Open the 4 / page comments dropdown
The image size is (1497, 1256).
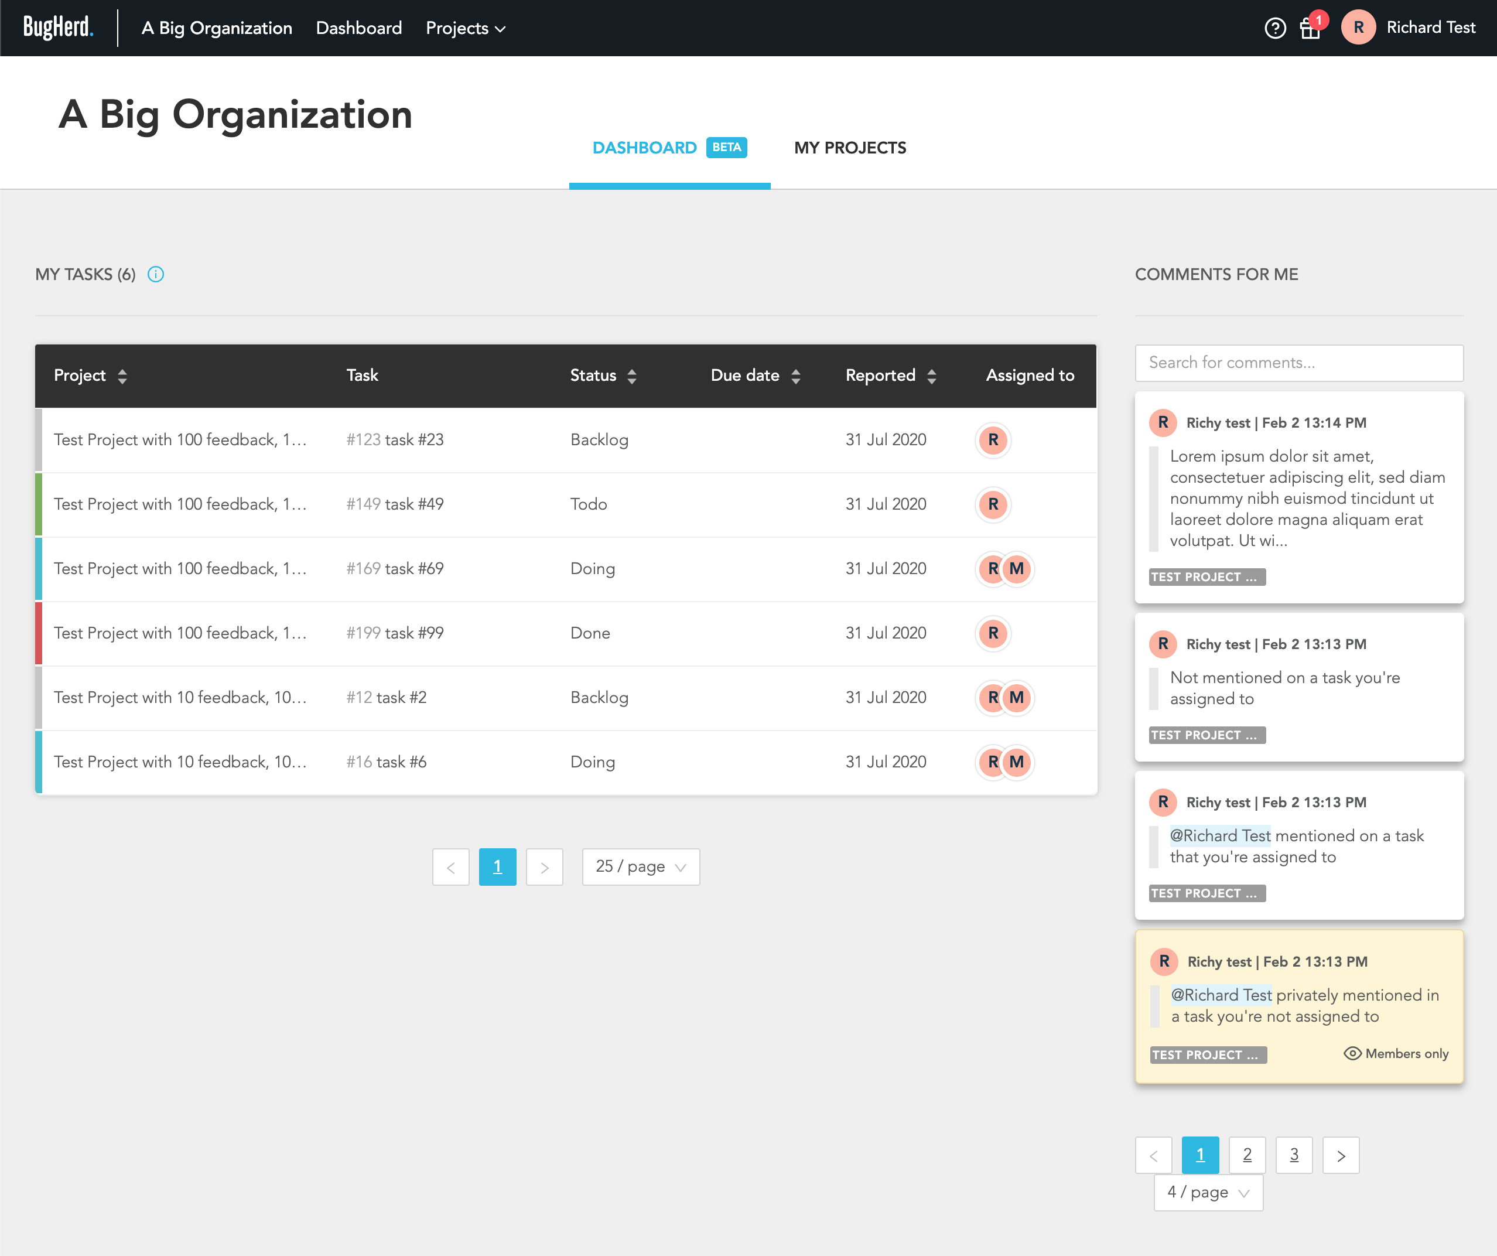click(x=1208, y=1193)
